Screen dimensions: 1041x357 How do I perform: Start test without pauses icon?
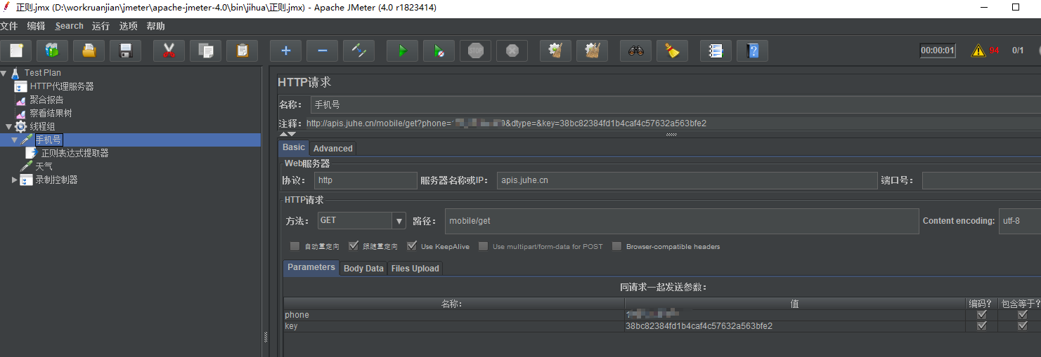(x=439, y=50)
